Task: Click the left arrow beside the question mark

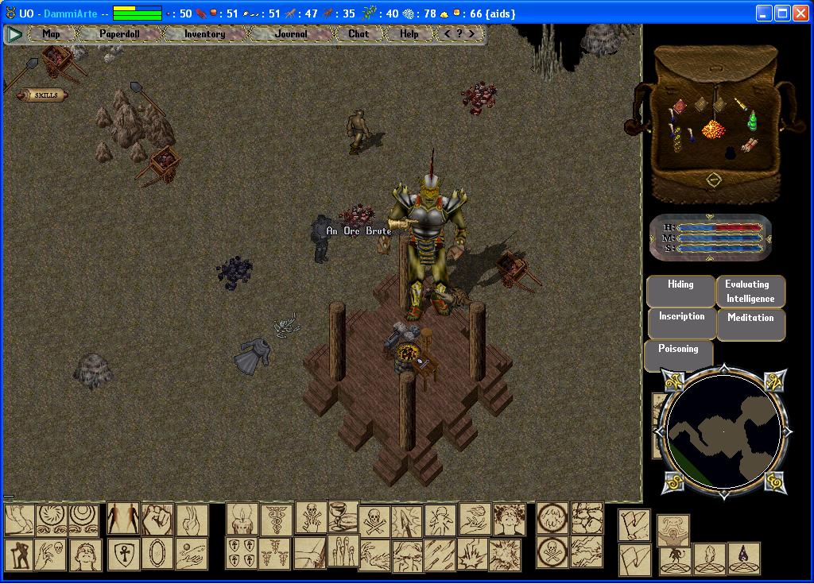Action: tap(447, 33)
